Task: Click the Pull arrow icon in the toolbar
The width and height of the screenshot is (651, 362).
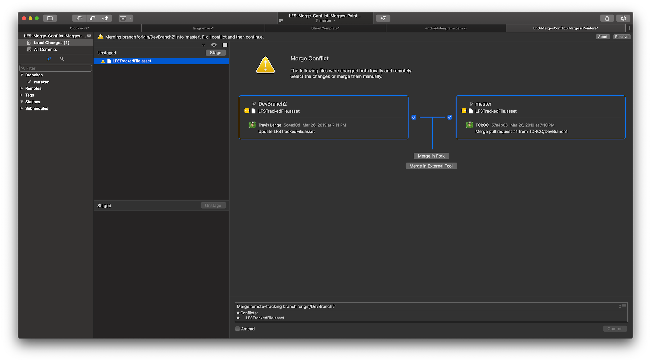Action: tap(93, 18)
